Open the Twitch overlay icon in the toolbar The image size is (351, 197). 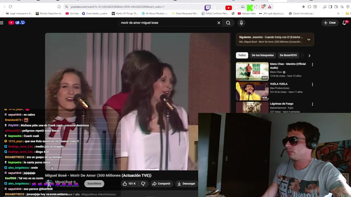tap(208, 8)
